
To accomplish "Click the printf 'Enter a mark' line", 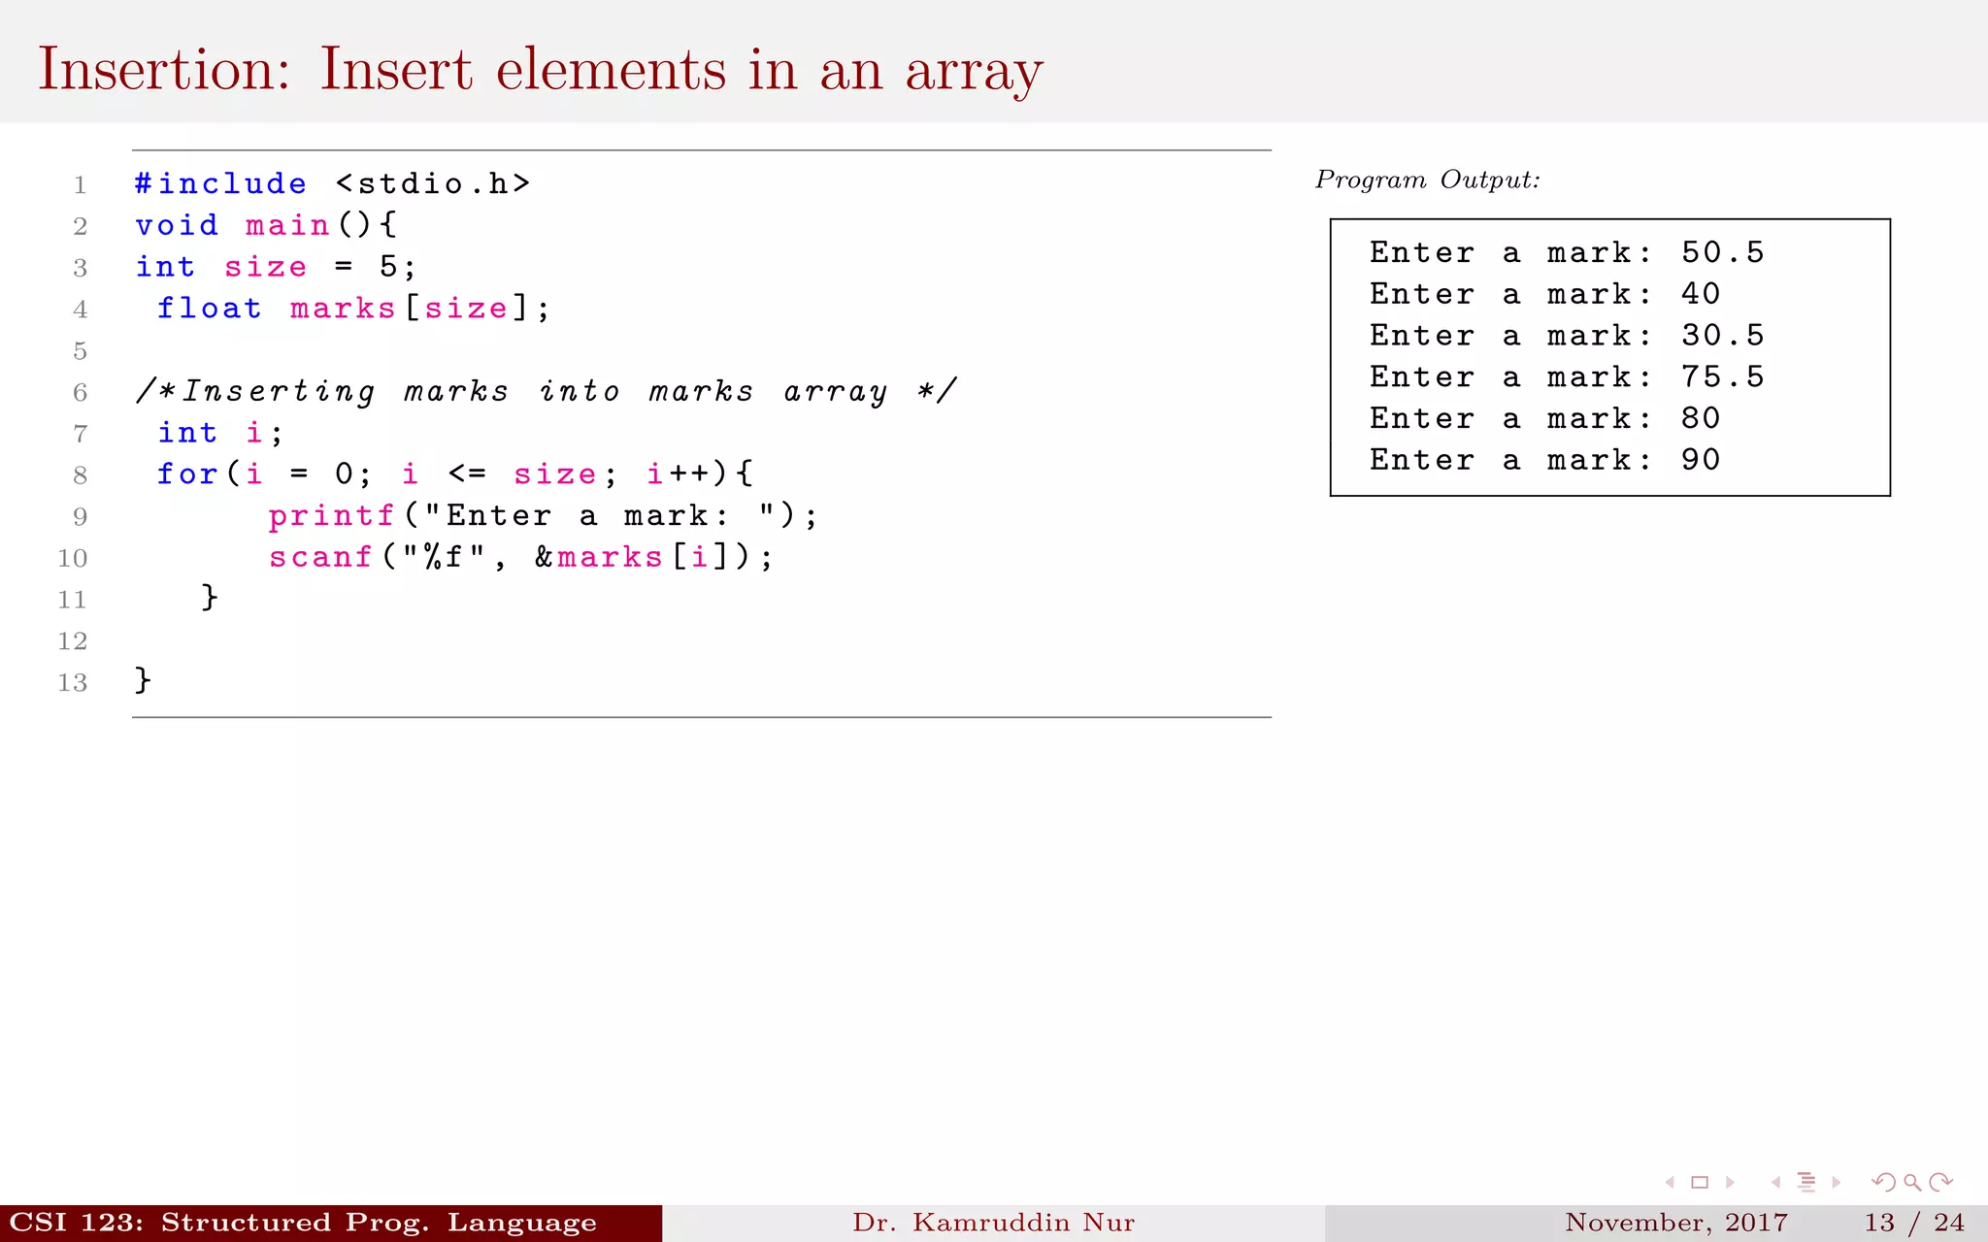I will 544,516.
